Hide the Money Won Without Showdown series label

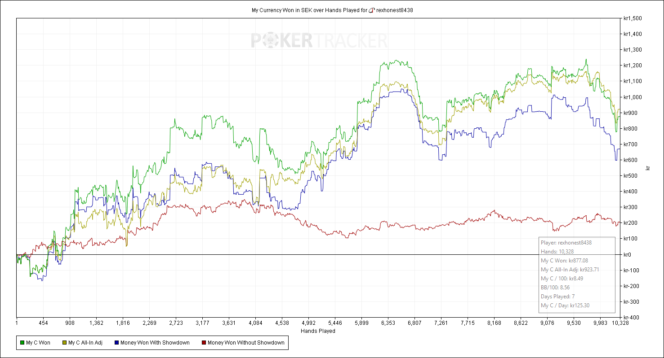point(246,343)
